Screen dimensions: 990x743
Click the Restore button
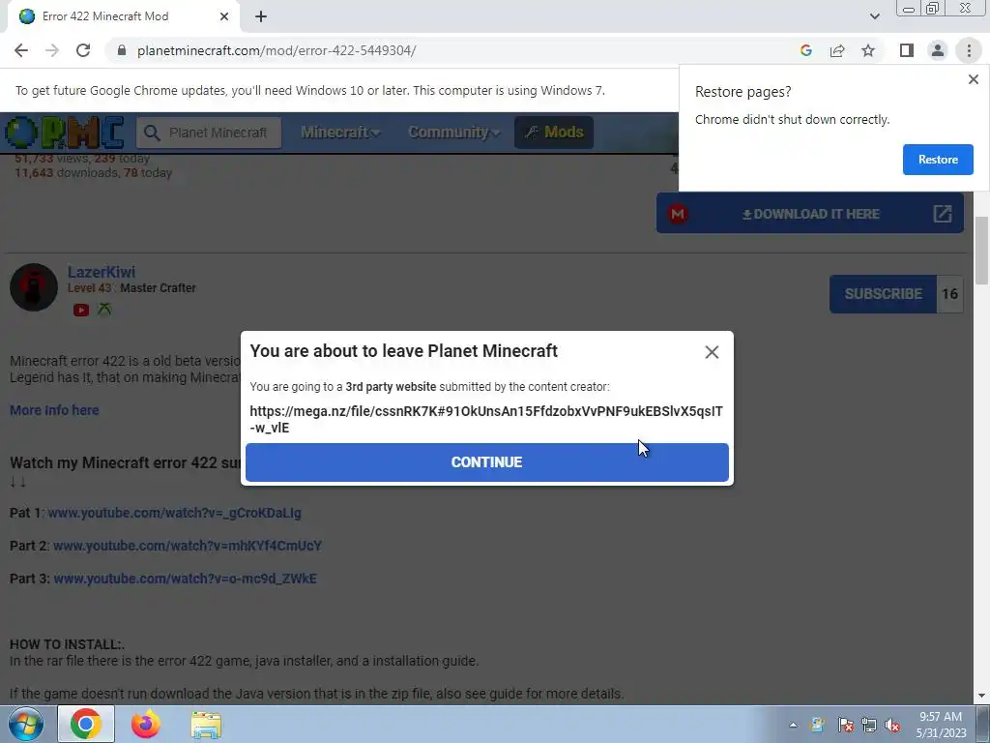[938, 160]
